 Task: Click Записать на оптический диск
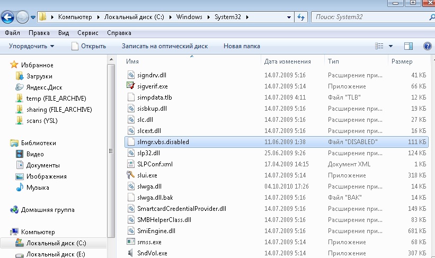[164, 46]
